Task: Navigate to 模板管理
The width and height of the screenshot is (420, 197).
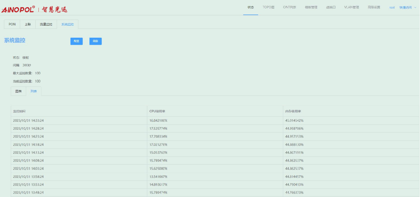Action: click(311, 7)
